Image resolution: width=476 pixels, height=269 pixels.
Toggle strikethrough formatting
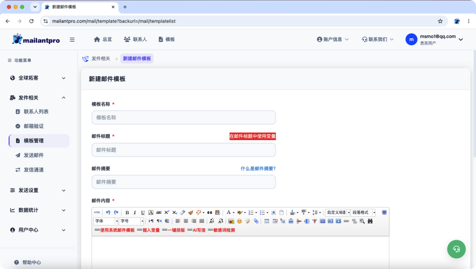click(x=159, y=212)
